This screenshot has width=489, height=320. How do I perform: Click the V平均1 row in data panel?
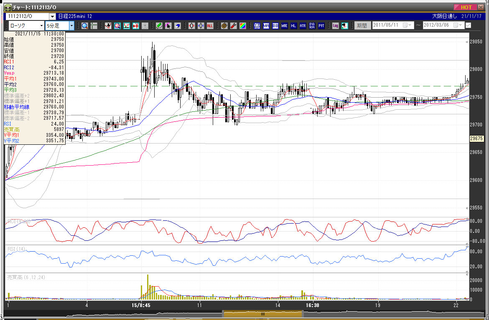click(x=34, y=135)
